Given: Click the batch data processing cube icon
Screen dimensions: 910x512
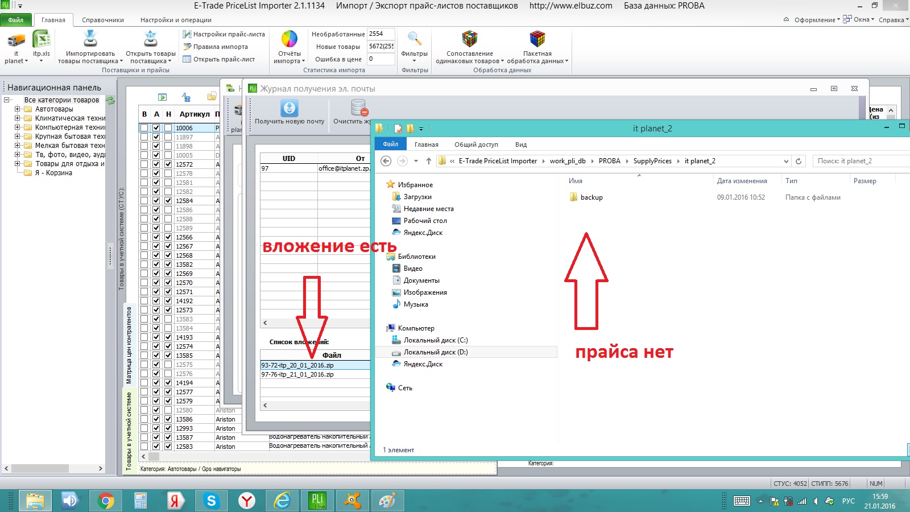Looking at the screenshot, I should (x=537, y=39).
